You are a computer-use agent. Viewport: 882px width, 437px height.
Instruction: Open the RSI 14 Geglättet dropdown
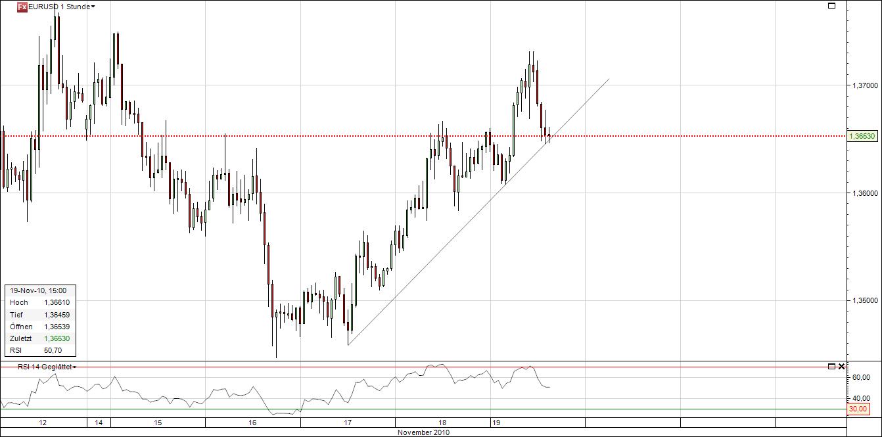pyautogui.click(x=47, y=367)
